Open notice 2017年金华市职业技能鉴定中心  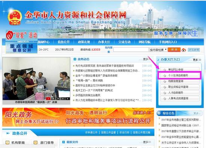click(181, 137)
